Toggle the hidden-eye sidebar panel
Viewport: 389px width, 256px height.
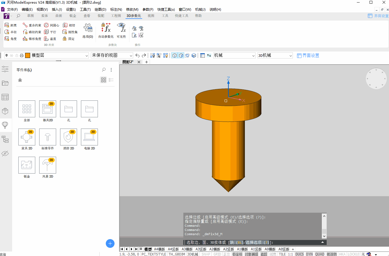(x=5, y=153)
